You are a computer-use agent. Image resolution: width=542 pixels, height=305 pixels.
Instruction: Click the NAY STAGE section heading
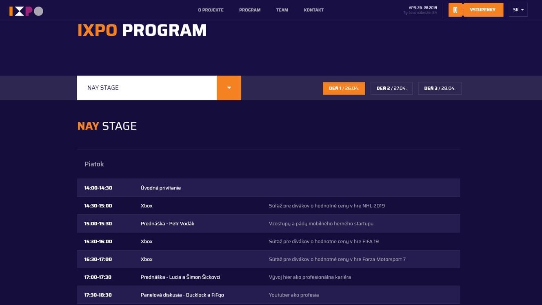107,126
